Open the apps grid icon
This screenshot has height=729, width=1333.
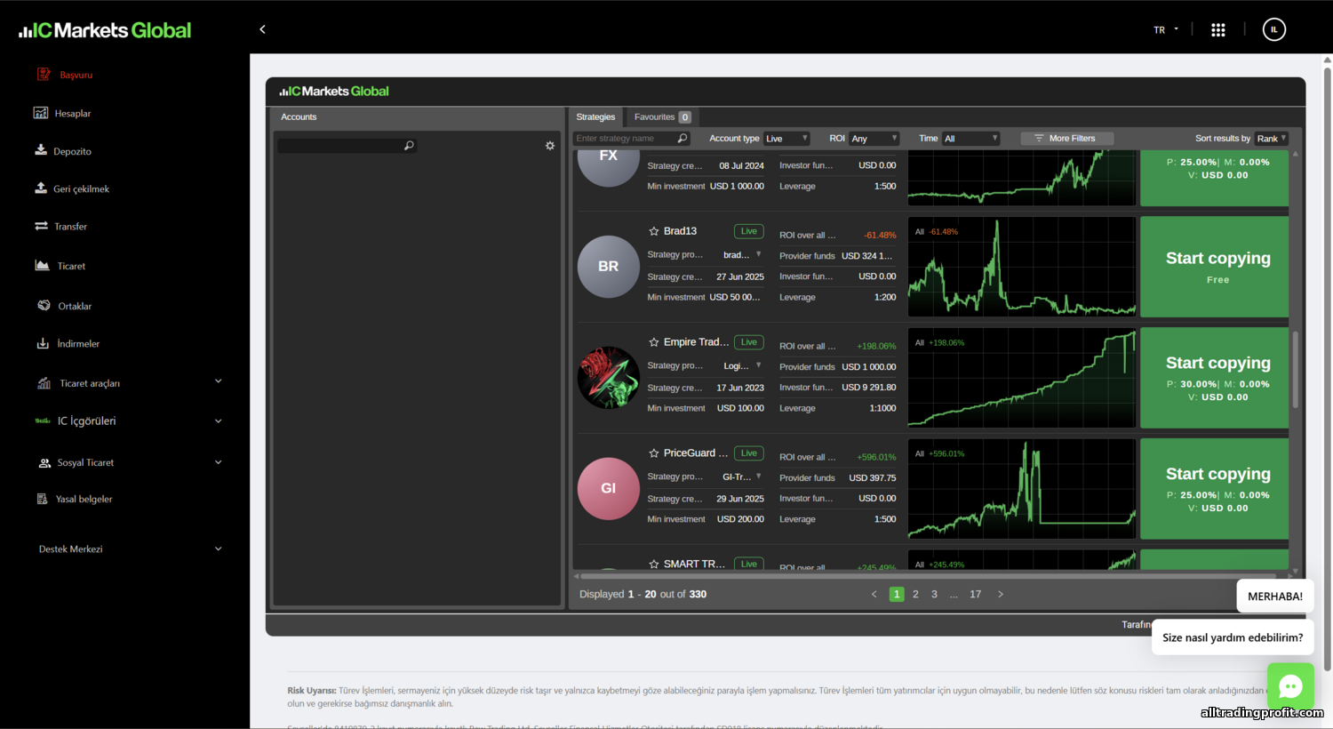coord(1217,30)
